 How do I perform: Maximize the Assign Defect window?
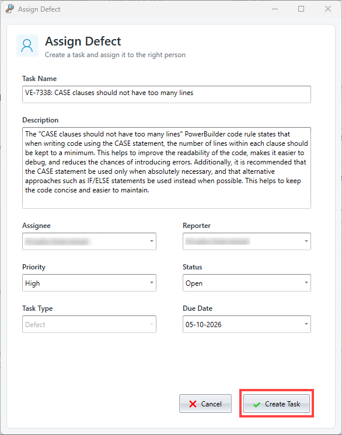point(301,9)
